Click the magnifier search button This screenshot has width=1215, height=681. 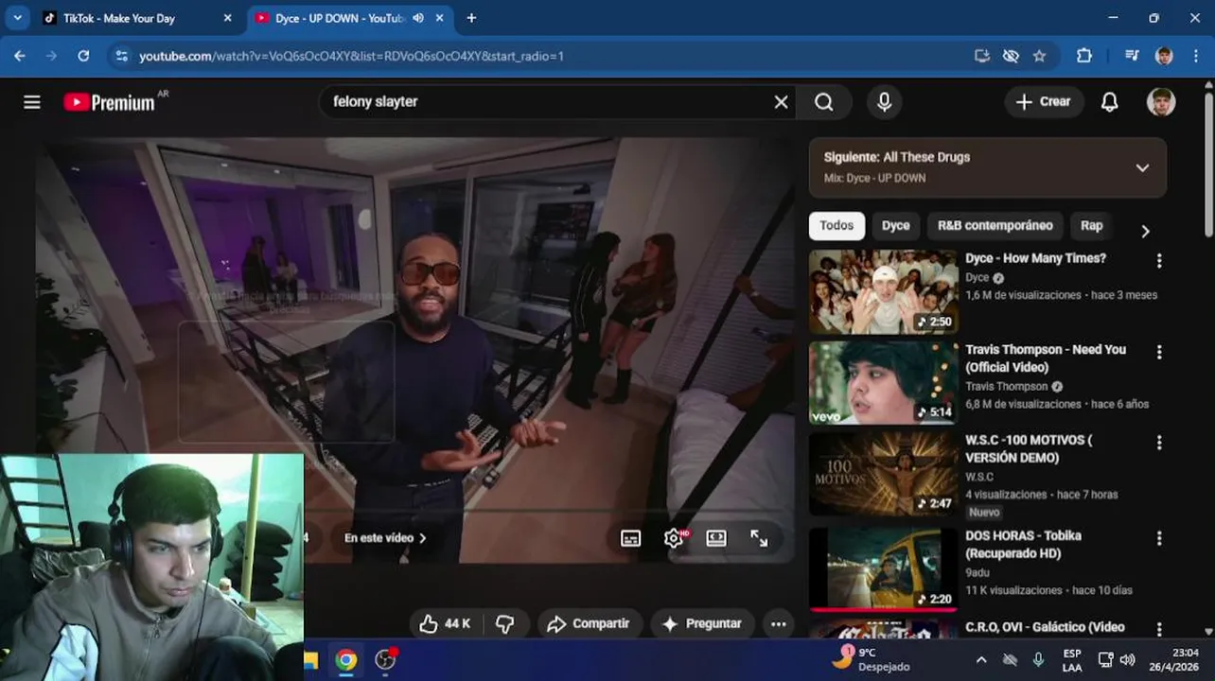pos(824,102)
